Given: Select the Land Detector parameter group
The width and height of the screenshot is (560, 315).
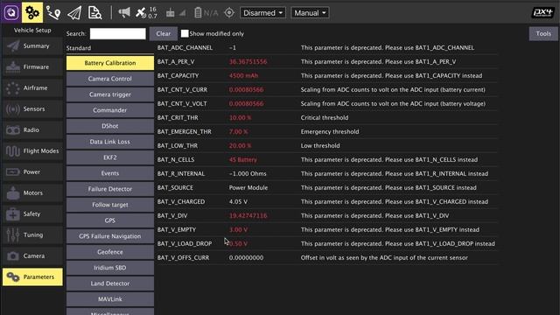Looking at the screenshot, I should tap(110, 283).
